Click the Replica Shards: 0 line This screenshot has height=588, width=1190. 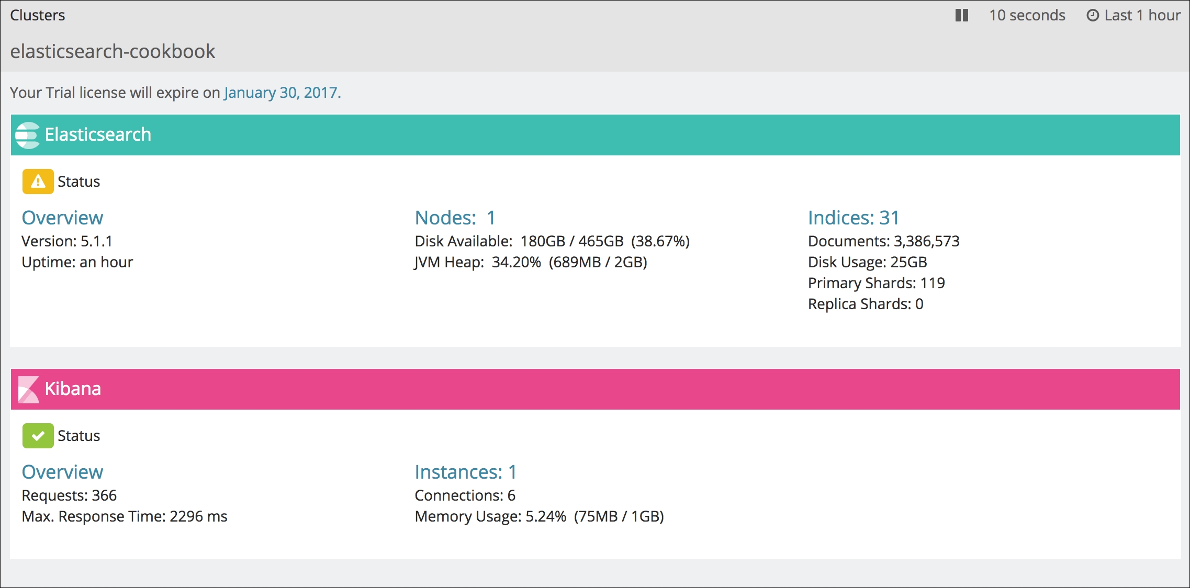point(866,304)
